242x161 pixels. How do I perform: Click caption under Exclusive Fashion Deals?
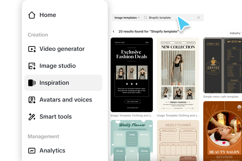pyautogui.click(x=131, y=116)
